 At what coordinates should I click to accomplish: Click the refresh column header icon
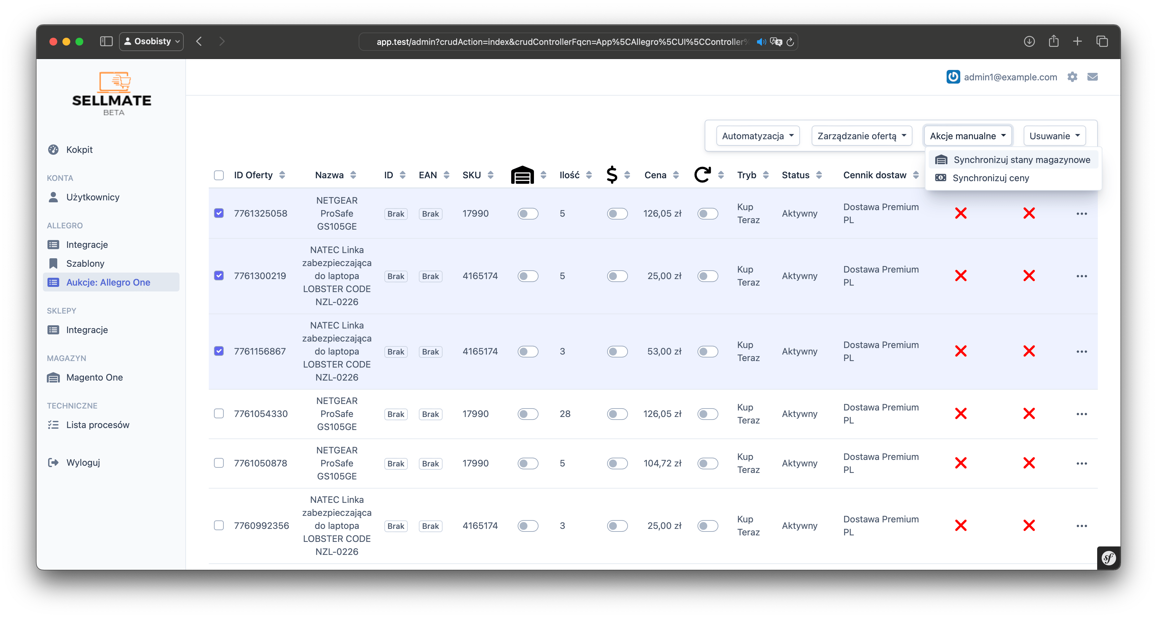click(x=702, y=175)
